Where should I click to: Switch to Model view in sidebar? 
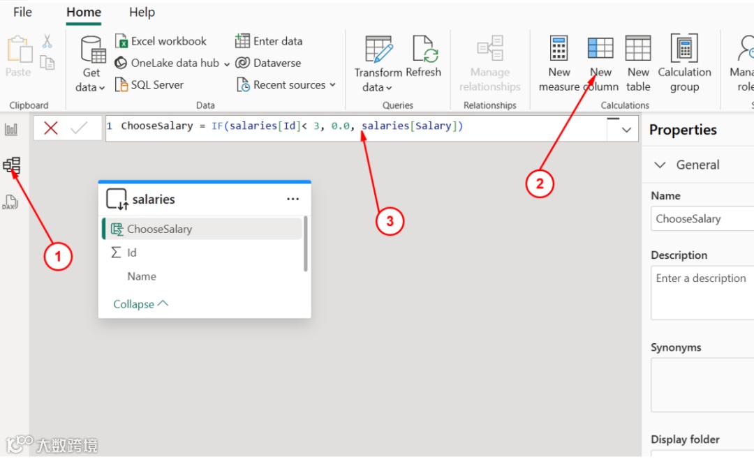(12, 165)
